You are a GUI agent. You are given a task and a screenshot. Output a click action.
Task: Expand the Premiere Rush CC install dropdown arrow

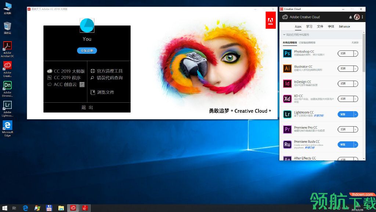click(x=355, y=144)
